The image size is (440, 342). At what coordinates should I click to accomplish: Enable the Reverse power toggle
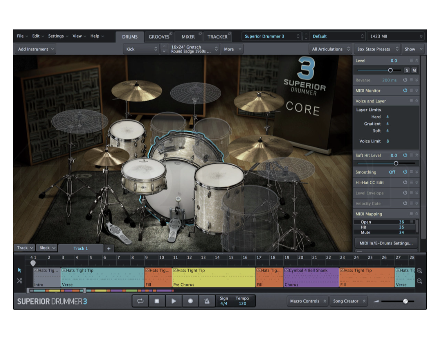[405, 80]
